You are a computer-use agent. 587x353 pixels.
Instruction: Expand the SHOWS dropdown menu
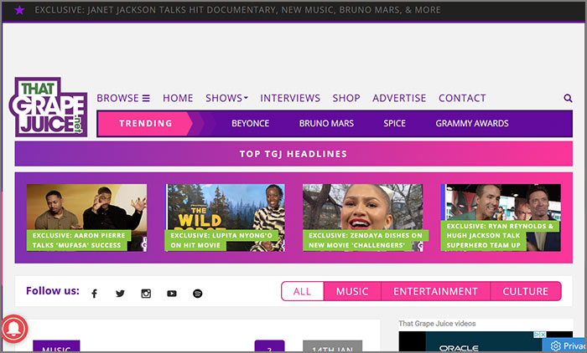coord(226,98)
